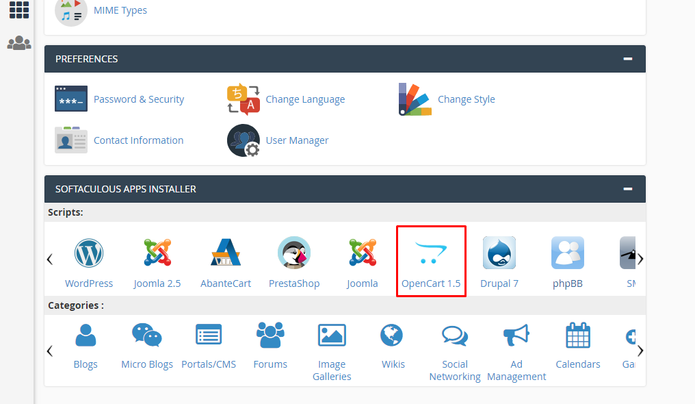This screenshot has height=404, width=695.
Task: Click the Contact Information card icon
Action: pyautogui.click(x=71, y=140)
